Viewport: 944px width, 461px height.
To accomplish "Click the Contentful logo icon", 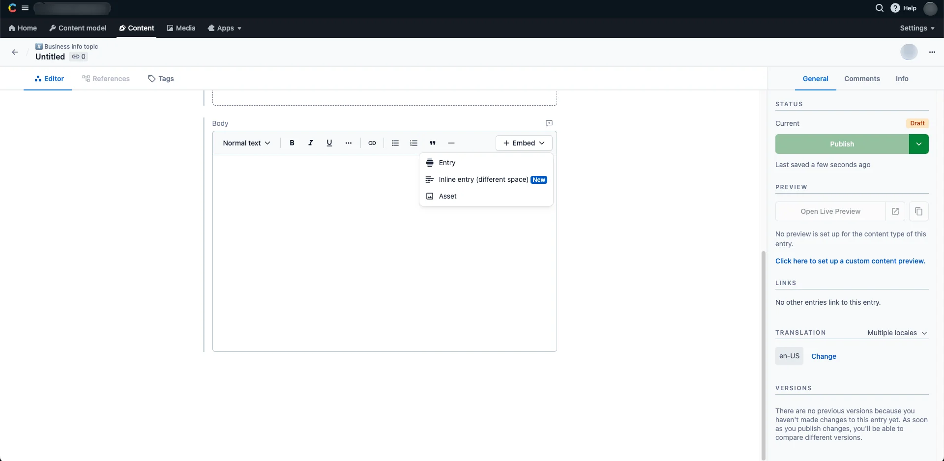I will (12, 8).
